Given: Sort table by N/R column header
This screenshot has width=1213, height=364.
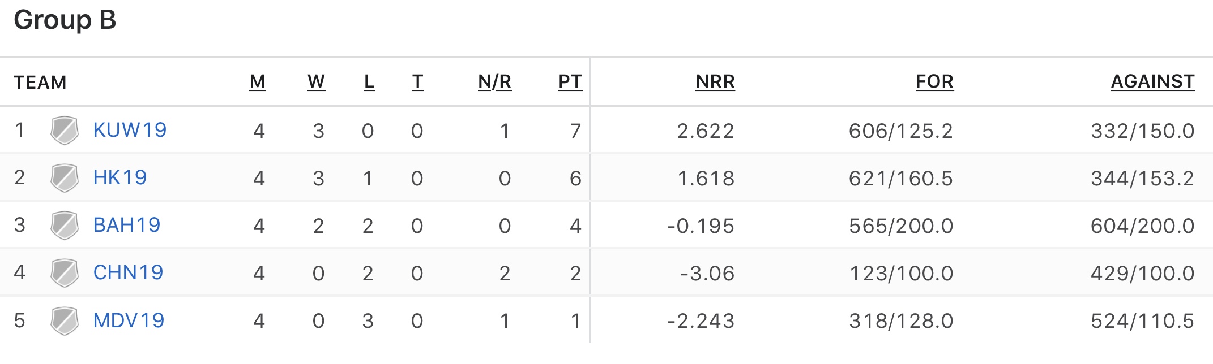Looking at the screenshot, I should point(495,82).
